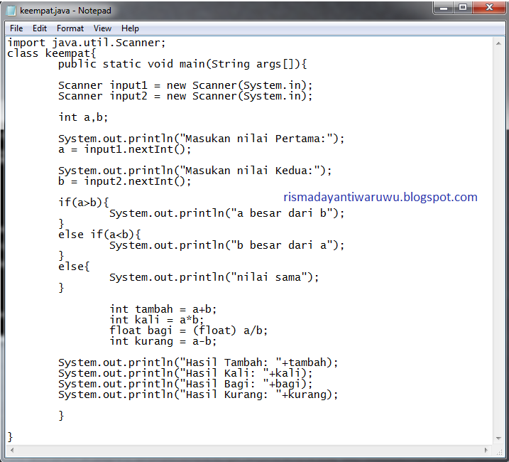Open the File menu
The width and height of the screenshot is (509, 462).
pos(16,28)
